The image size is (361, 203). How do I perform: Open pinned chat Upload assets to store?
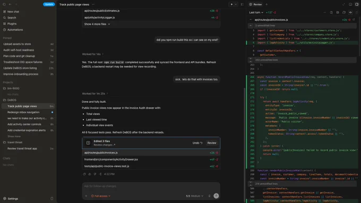28,44
